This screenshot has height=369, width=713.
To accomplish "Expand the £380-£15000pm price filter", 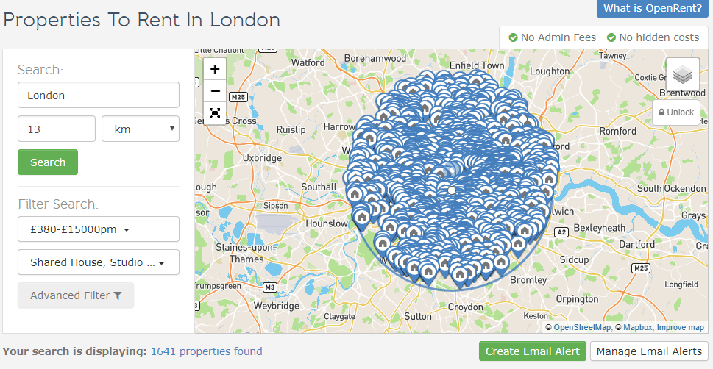I will tap(98, 229).
